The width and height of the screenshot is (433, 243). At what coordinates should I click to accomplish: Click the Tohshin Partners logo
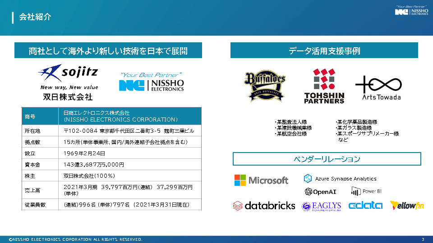click(x=324, y=85)
